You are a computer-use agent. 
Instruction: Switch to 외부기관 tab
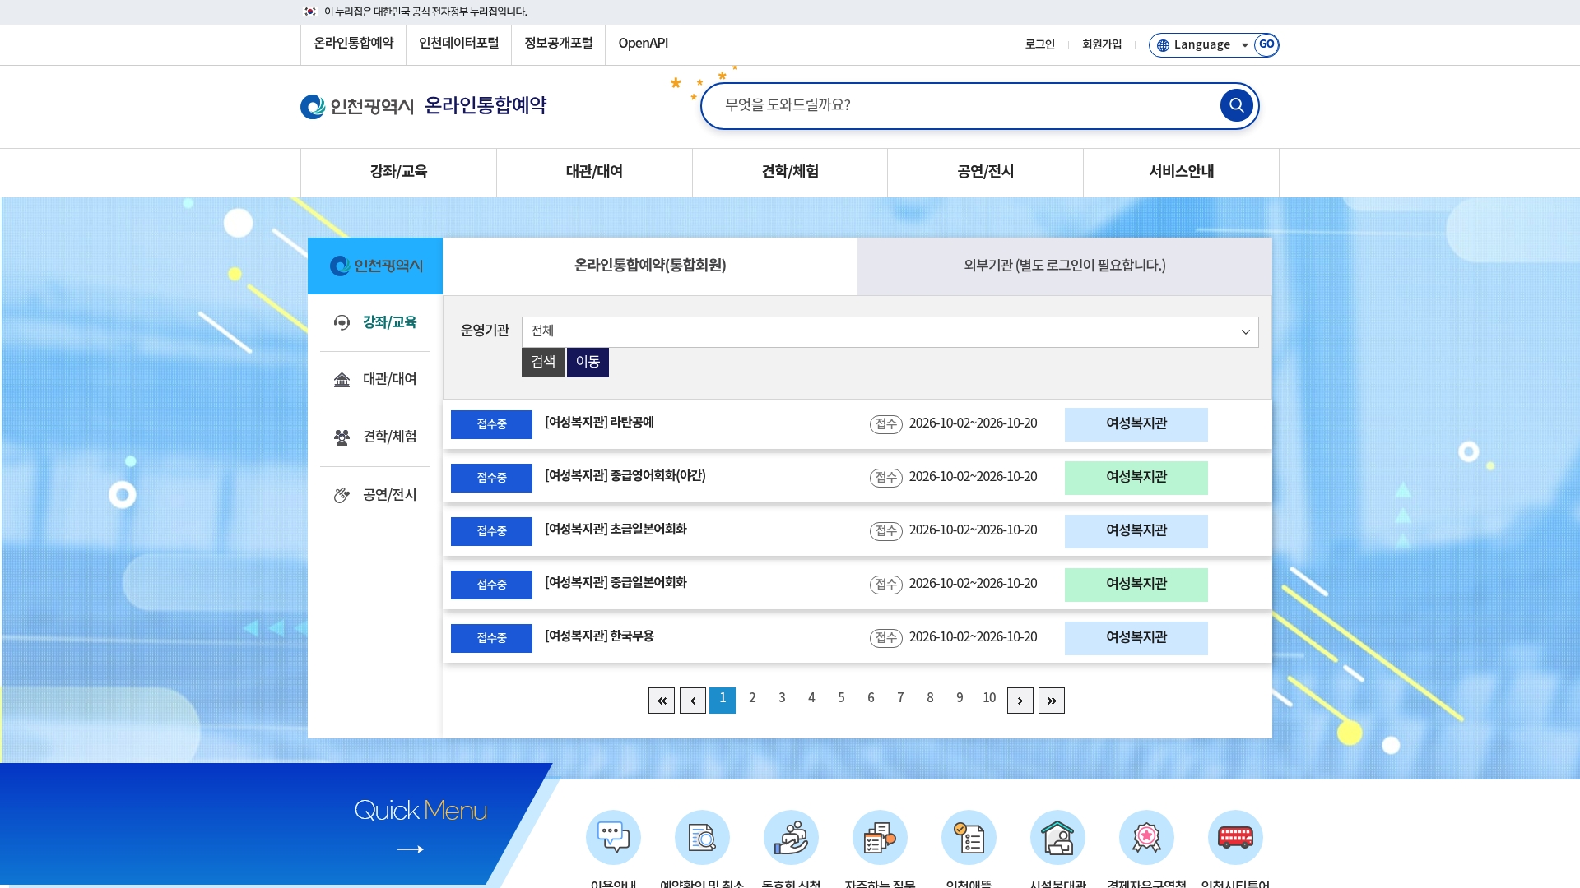click(1065, 266)
